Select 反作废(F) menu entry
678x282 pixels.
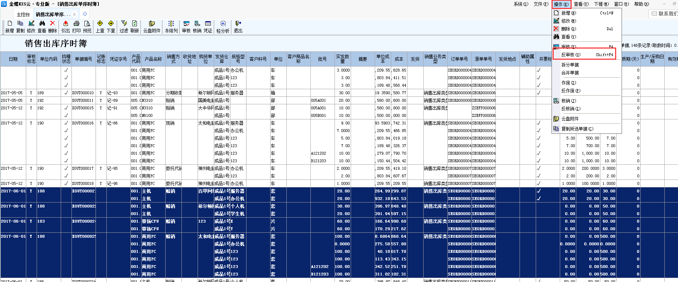586,91
